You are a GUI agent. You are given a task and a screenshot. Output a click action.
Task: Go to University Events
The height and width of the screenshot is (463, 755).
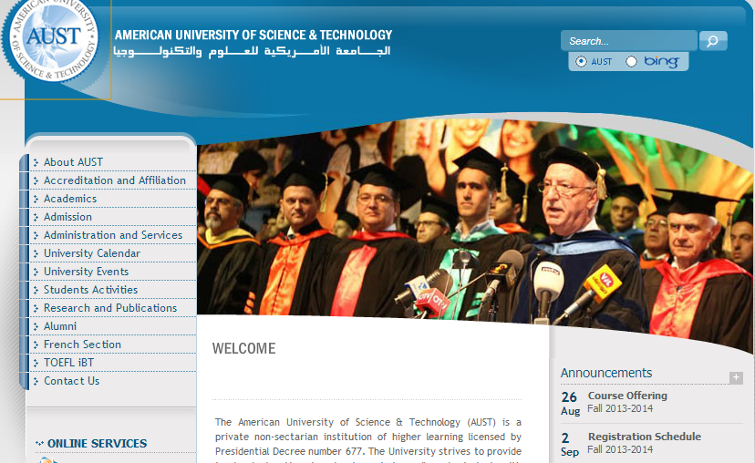87,272
